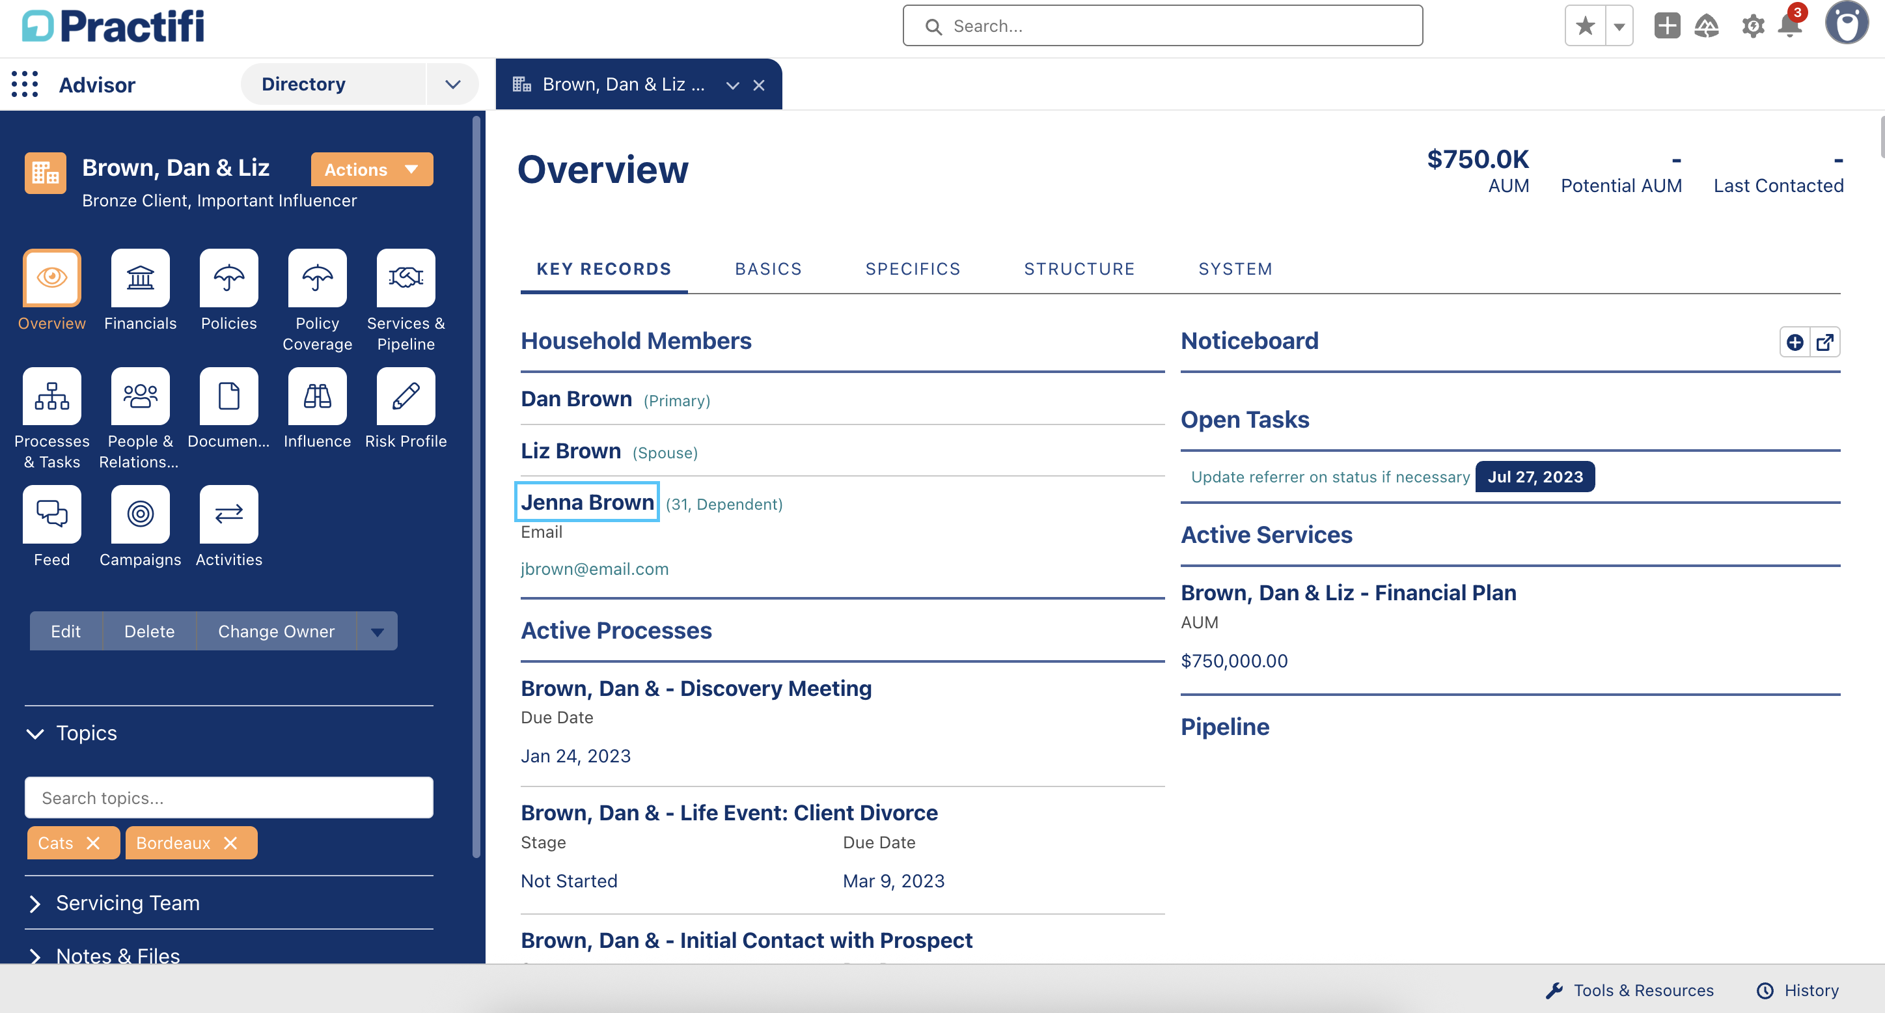Open the Policies umbrella icon

[x=228, y=277]
